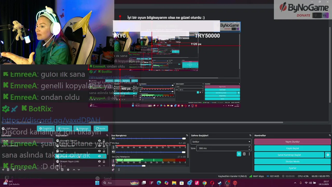Open Microsoft Edge from the taskbar
332x187 pixels.
coord(159,183)
